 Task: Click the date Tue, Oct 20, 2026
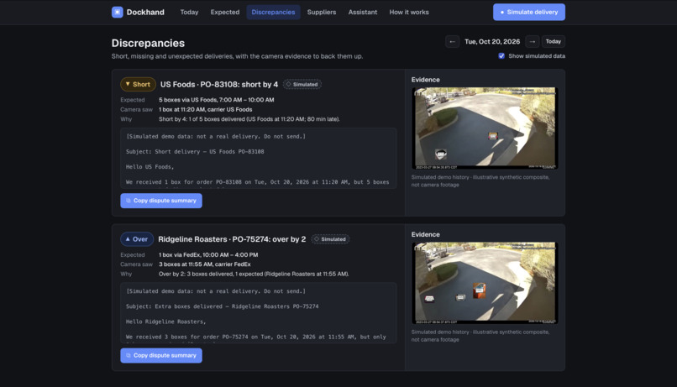coord(492,41)
